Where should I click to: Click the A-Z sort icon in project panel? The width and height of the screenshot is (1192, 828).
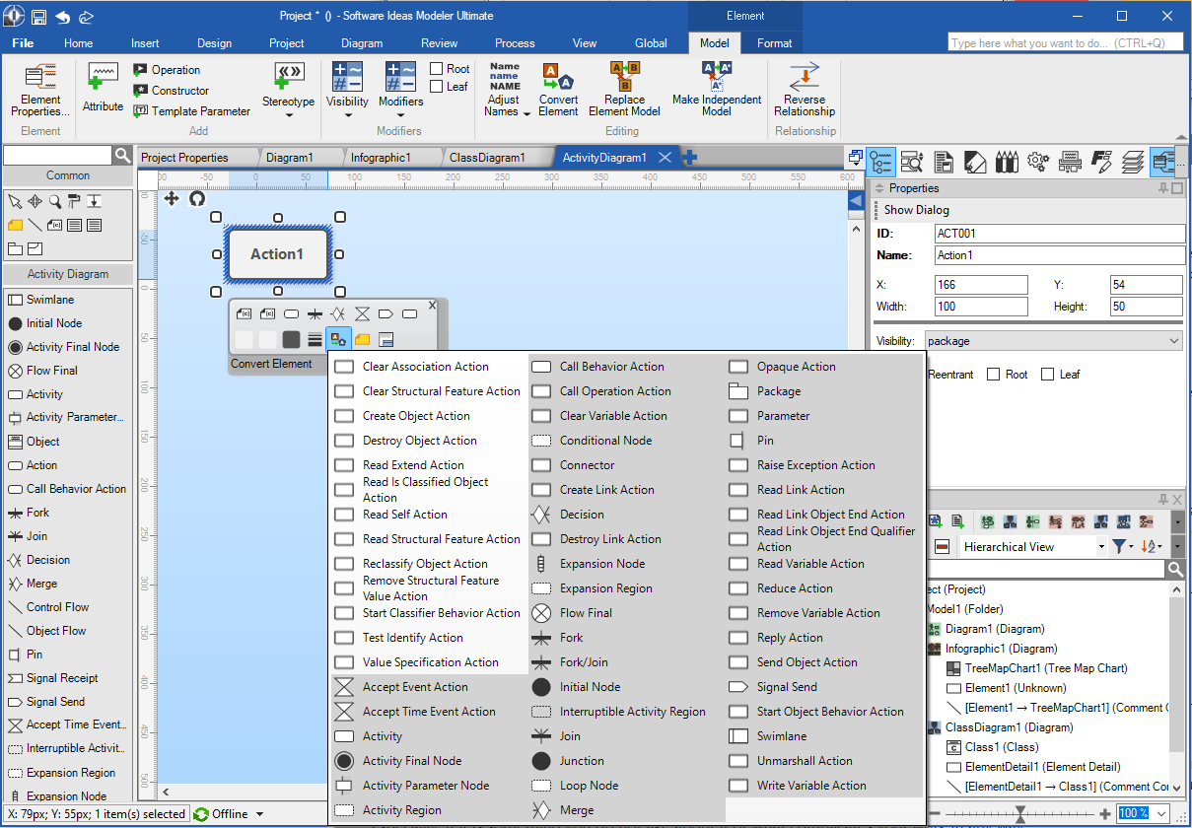pos(1150,546)
